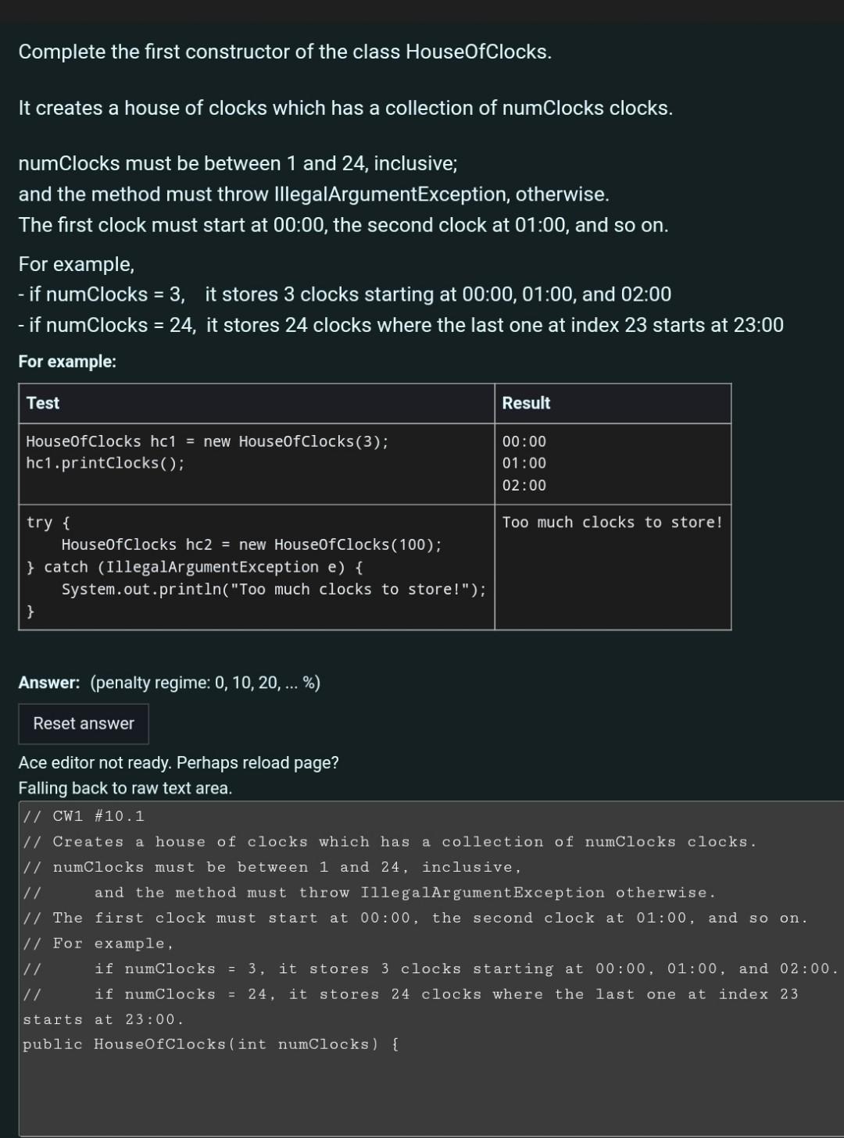This screenshot has height=1138, width=844.
Task: Click the IllegalArgumentException requirement line
Action: pos(314,194)
